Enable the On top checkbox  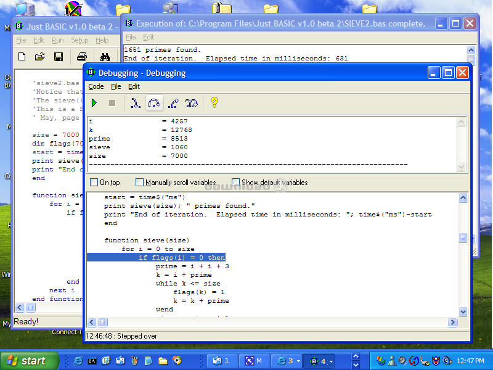click(x=94, y=183)
